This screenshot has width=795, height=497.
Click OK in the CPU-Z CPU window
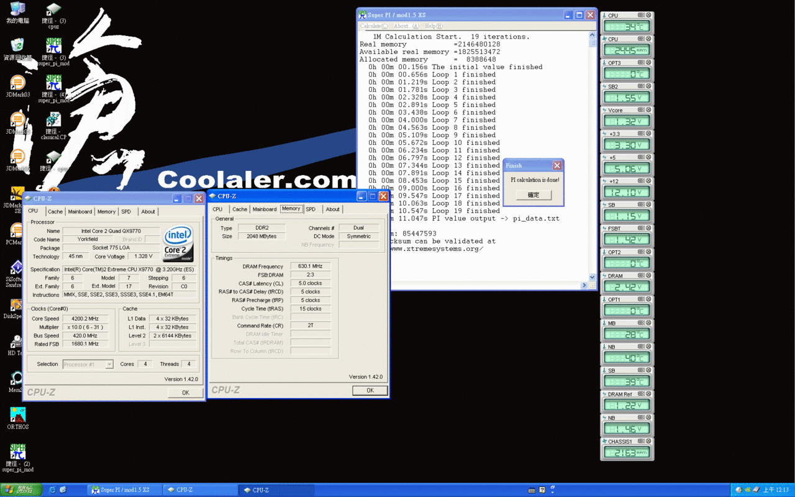(185, 393)
